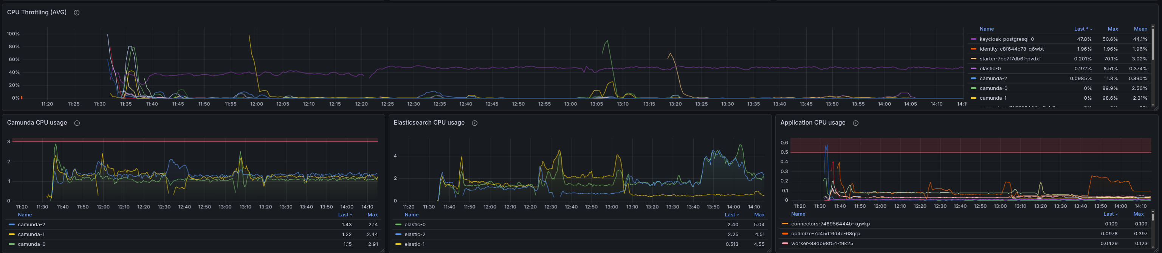Screen dimensions: 1162x253
Task: Click resize handle of Elasticsearch CPU usage panel
Action: pos(769,250)
